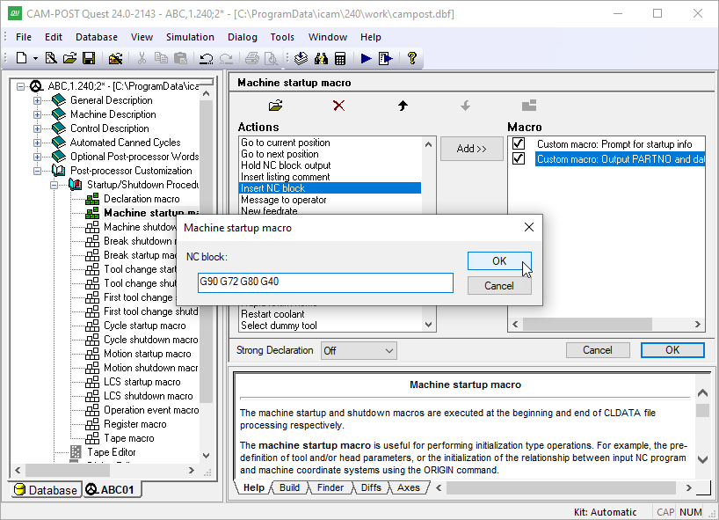Viewport: 719px width, 520px height.
Task: Click the yellow question mark Help icon
Action: point(411,58)
